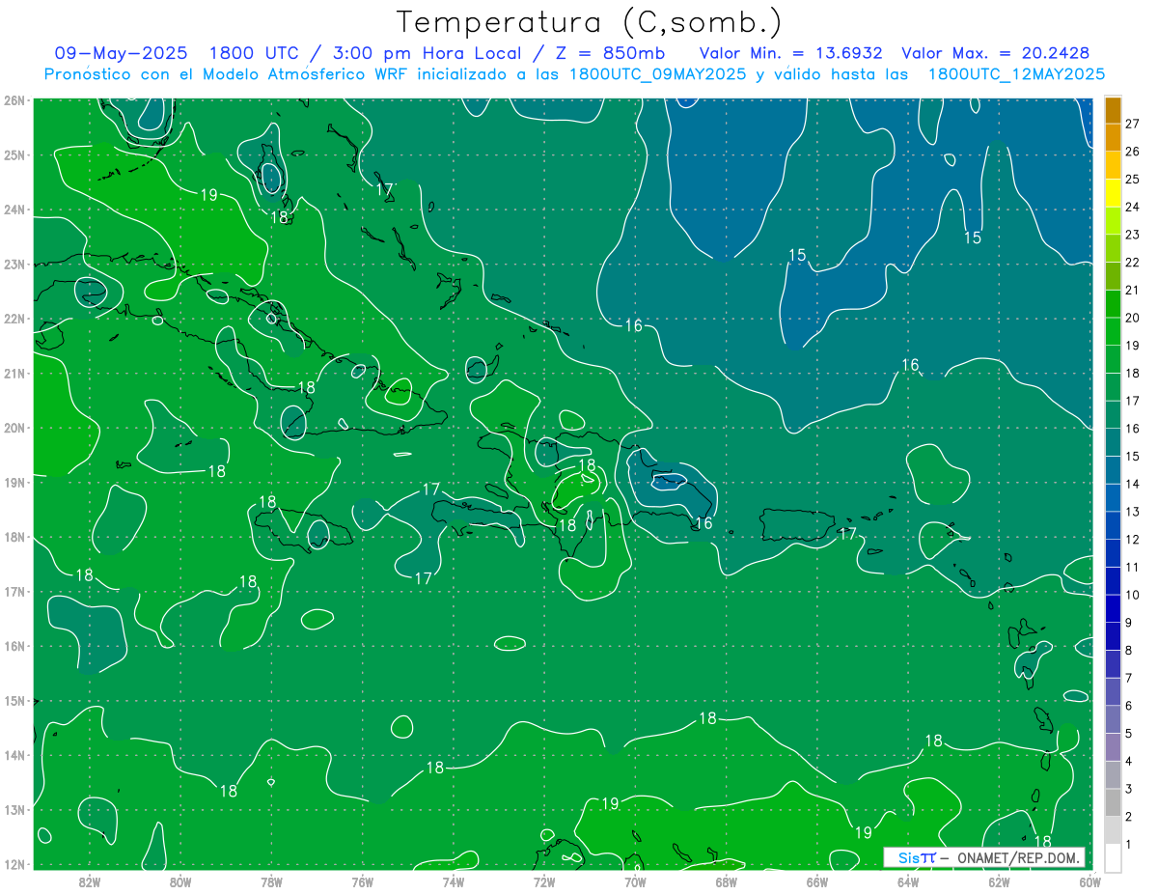The image size is (1158, 895).
Task: Click the '20N' latitude axis label
Action: point(14,428)
